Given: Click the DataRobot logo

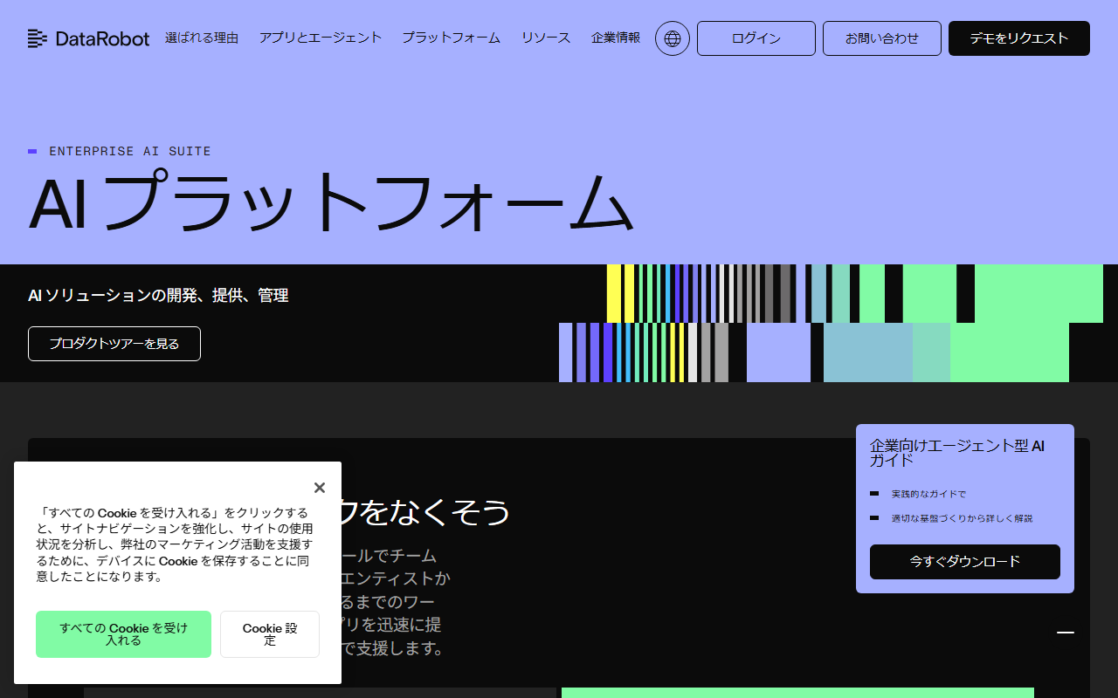Looking at the screenshot, I should pos(88,38).
